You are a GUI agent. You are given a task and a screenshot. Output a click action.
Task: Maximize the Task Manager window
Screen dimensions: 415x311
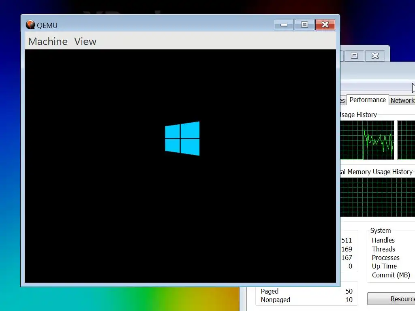[x=354, y=56]
